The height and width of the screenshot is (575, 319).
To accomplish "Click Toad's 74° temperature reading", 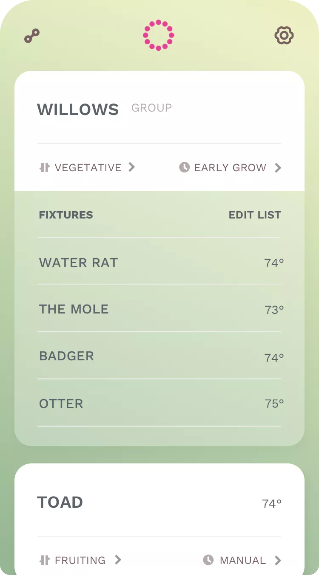I will coord(272,504).
